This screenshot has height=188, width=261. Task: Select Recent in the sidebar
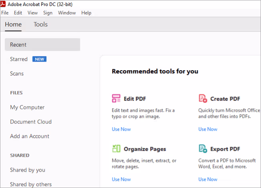(42, 44)
